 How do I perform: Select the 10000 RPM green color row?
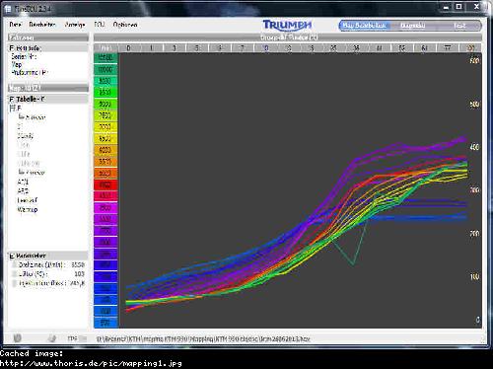106,69
